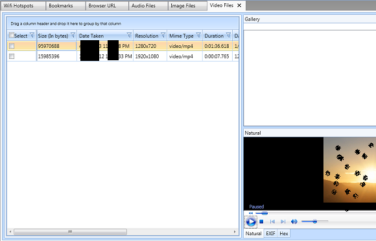This screenshot has width=376, height=241.
Task: Go to the Browser URL tab
Action: [x=107, y=6]
